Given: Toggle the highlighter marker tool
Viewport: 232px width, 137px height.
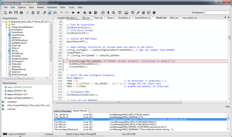Looking at the screenshot, I should [50, 13].
